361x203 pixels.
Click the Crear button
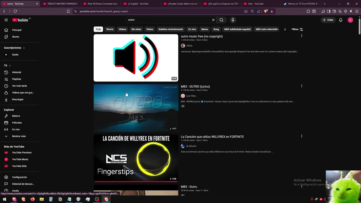coord(328,20)
